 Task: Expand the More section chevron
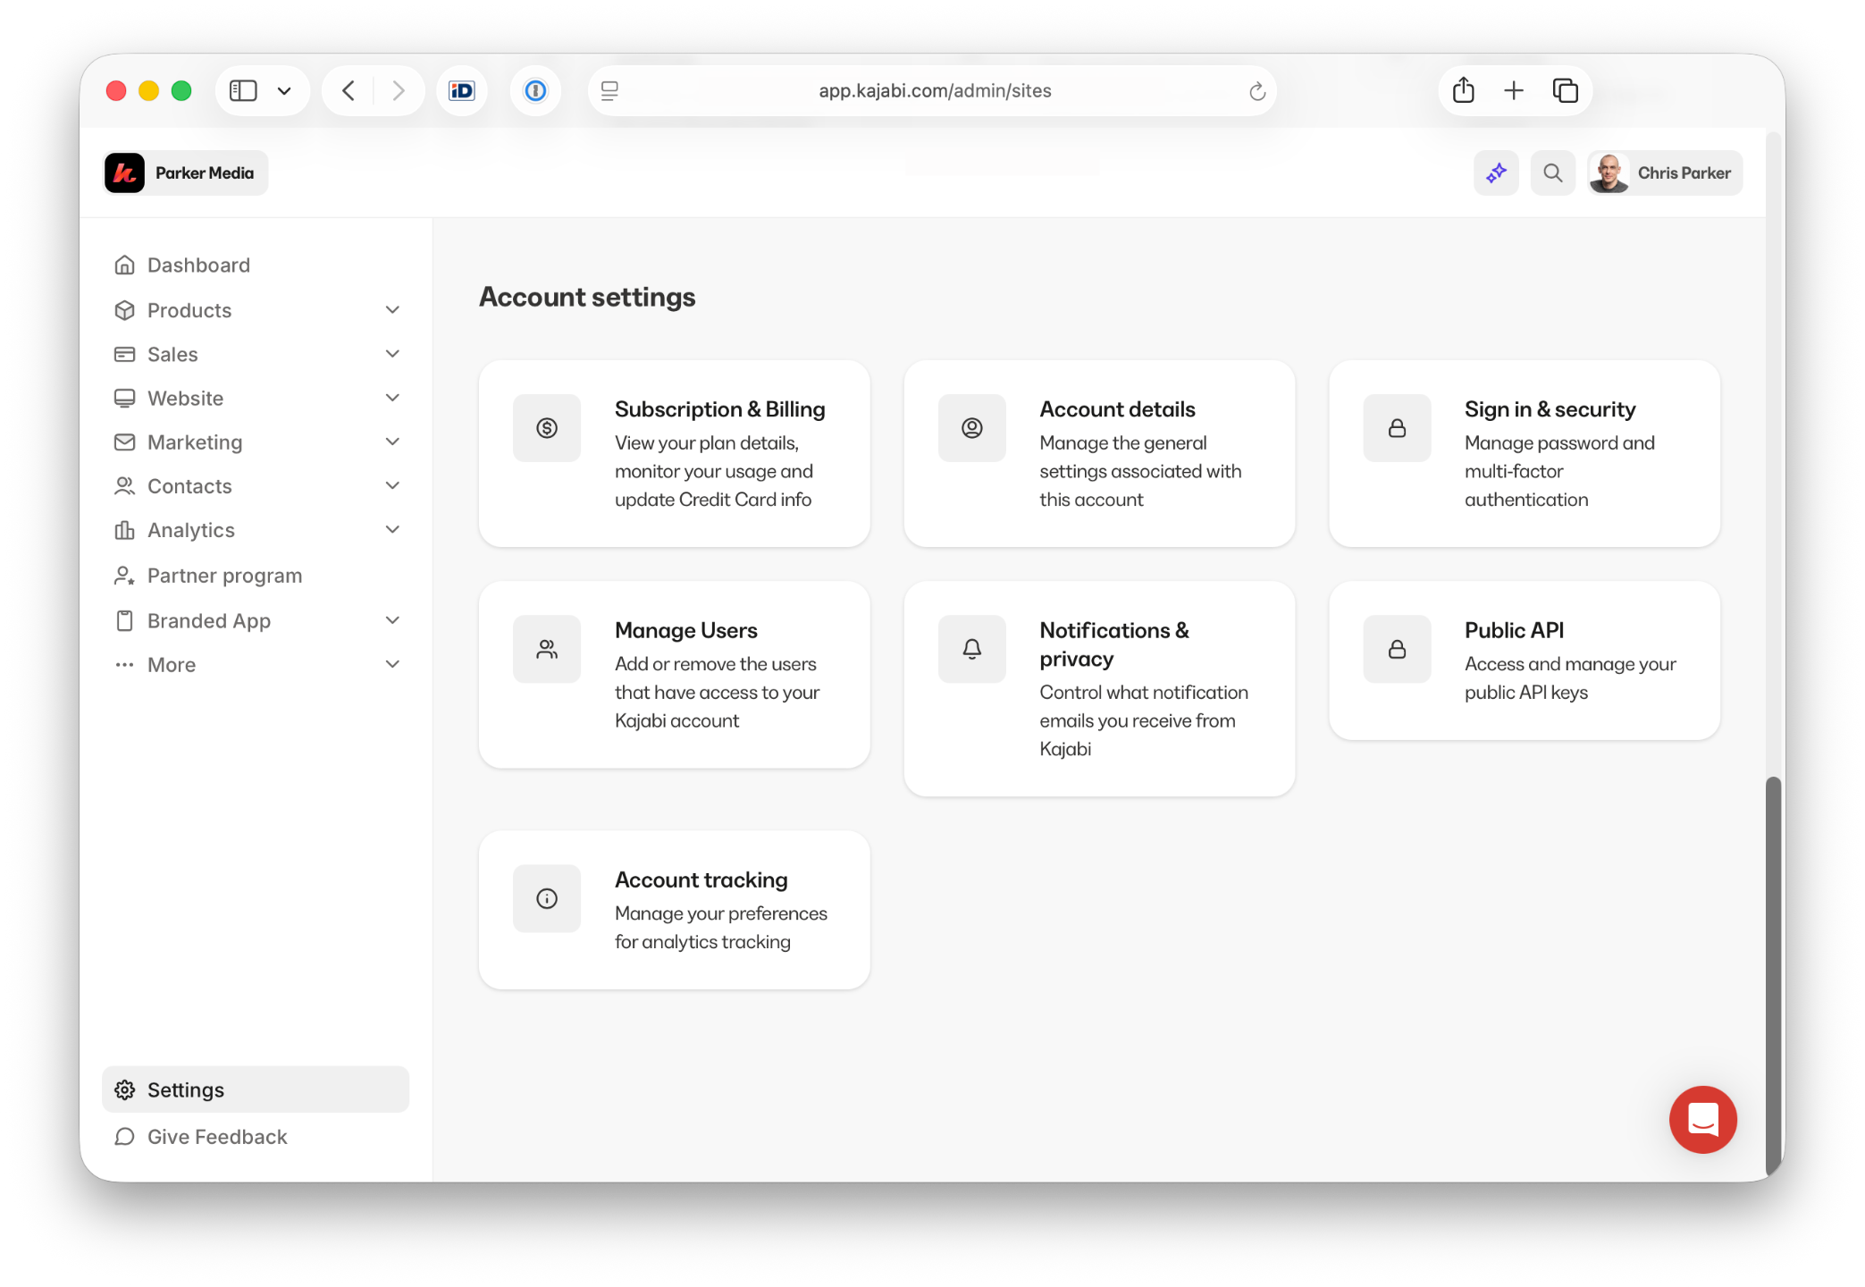391,664
